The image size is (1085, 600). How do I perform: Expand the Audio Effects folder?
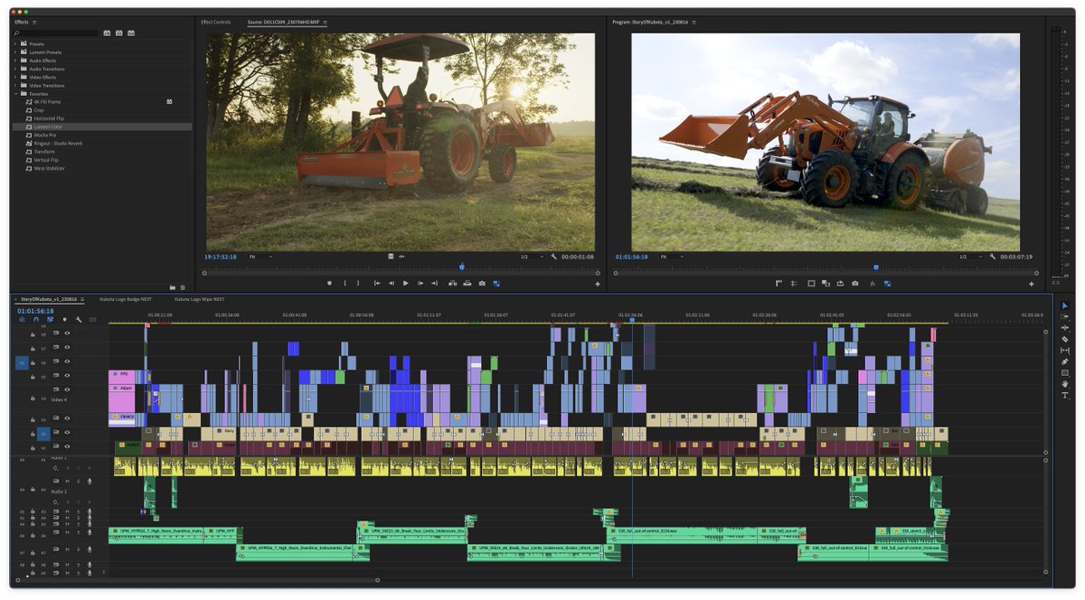tap(15, 61)
